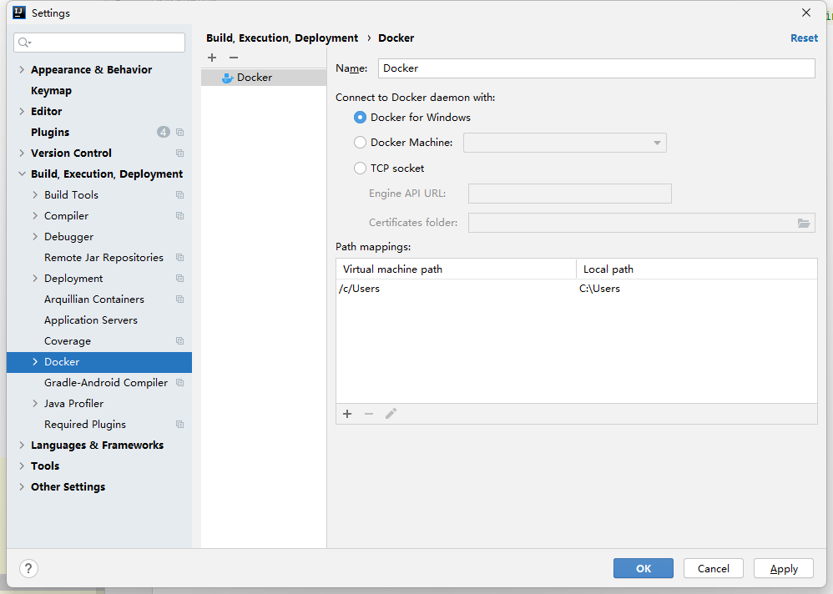Click the project-level icon beside Coverage
833x594 pixels.
180,340
